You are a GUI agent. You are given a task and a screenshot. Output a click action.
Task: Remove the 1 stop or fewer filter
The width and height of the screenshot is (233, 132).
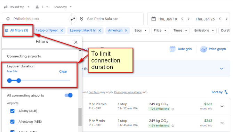point(62,31)
